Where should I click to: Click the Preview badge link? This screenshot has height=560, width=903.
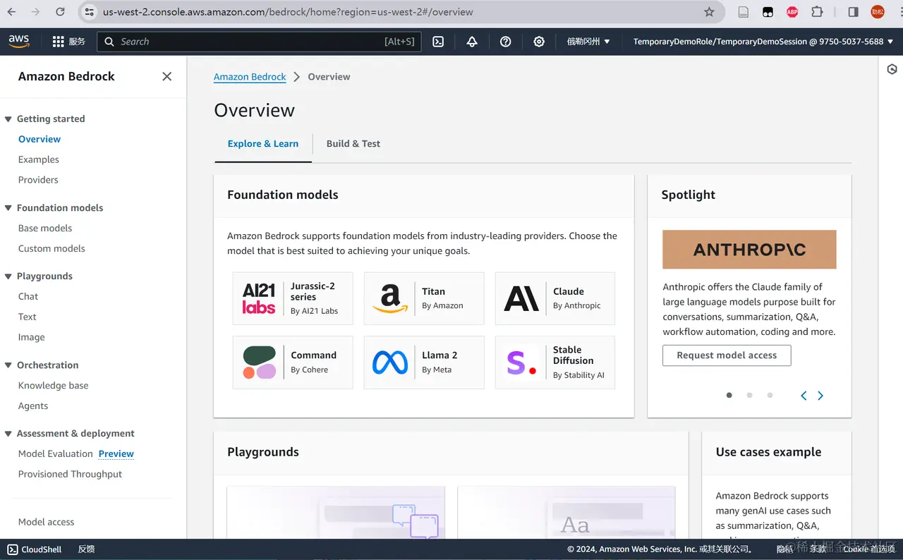(x=116, y=454)
